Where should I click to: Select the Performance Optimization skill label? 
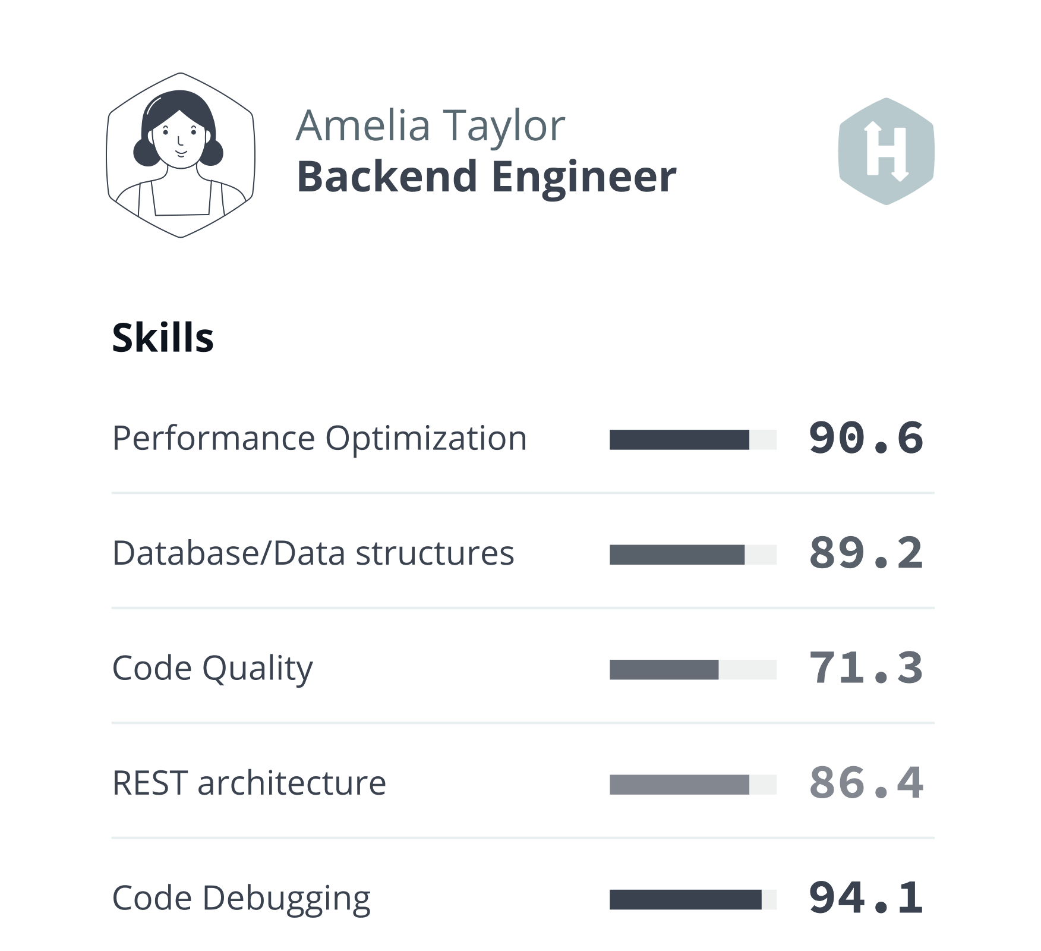pos(319,439)
